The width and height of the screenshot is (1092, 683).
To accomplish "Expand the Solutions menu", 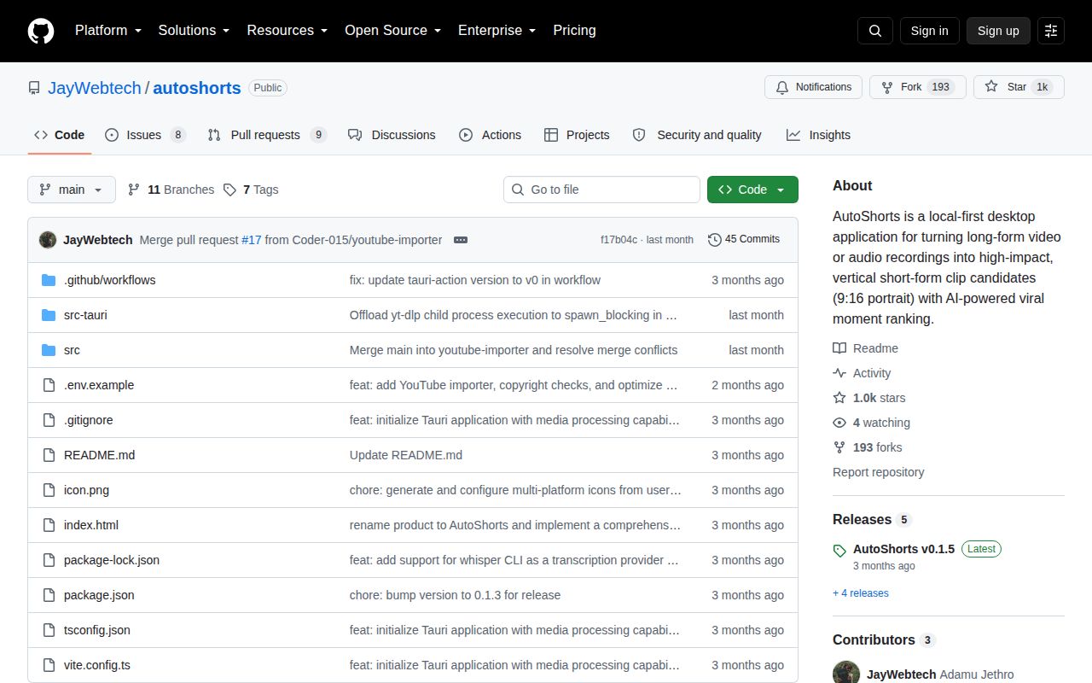I will [x=195, y=31].
